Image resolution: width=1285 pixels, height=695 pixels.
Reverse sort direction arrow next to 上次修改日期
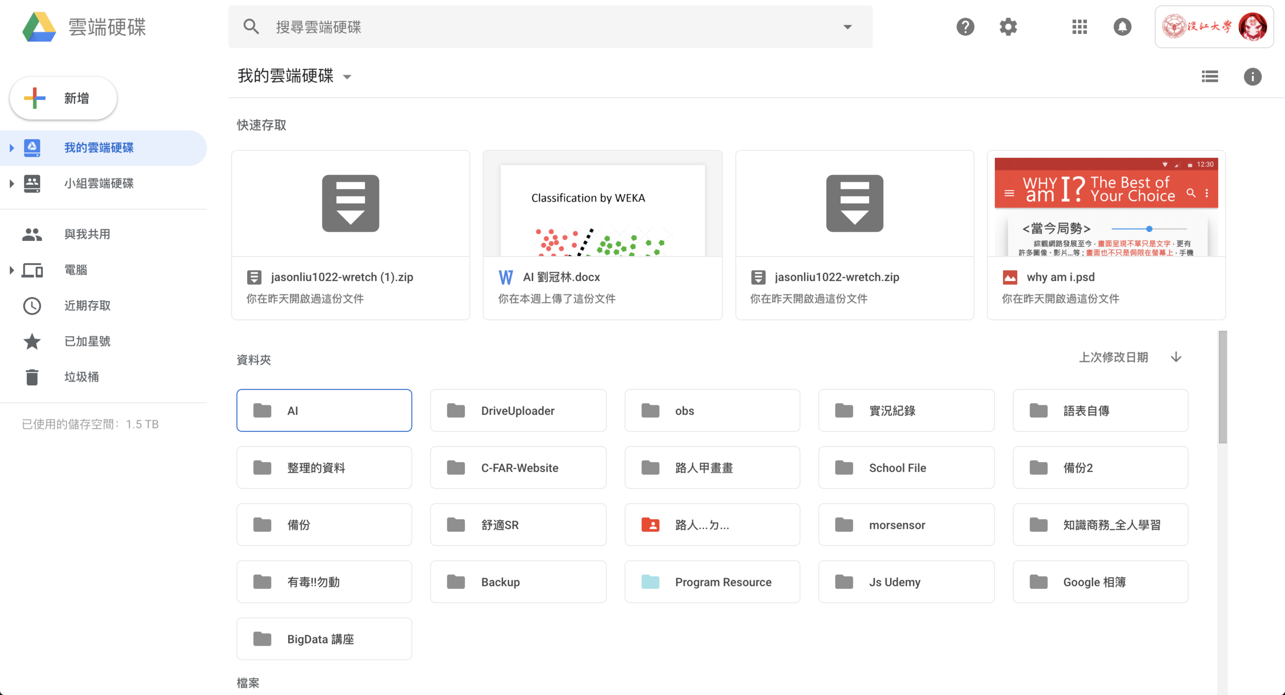coord(1176,357)
